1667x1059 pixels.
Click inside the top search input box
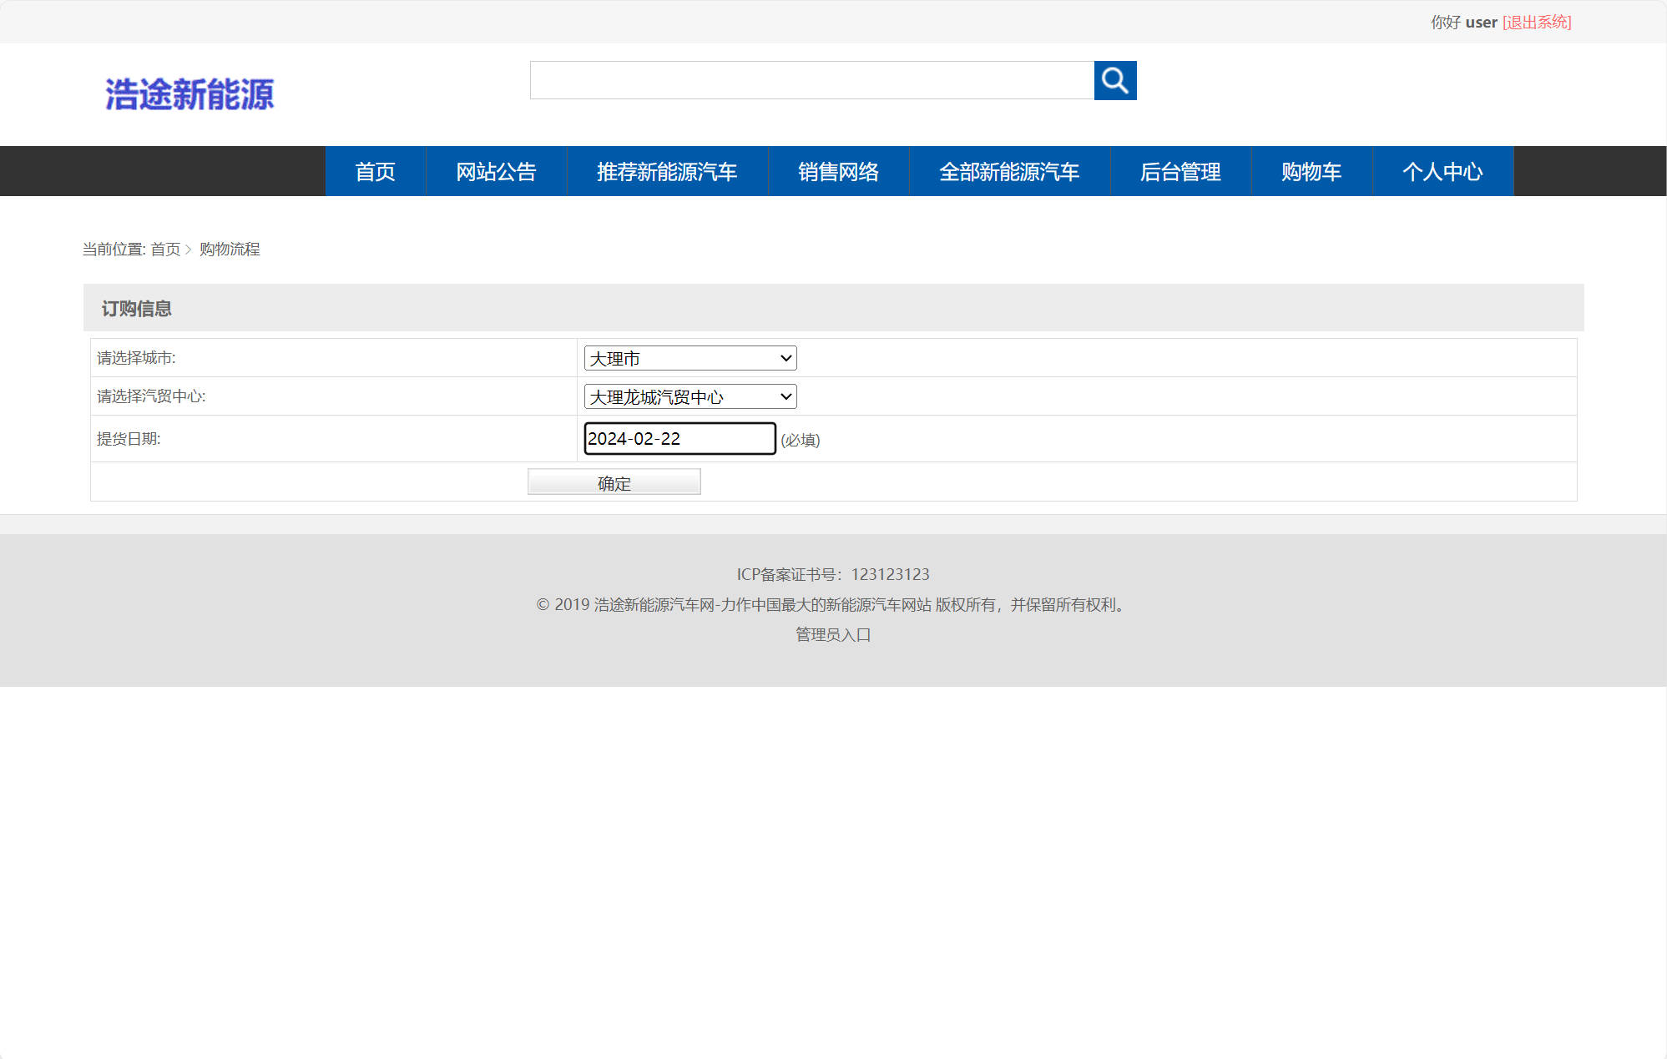pyautogui.click(x=810, y=81)
